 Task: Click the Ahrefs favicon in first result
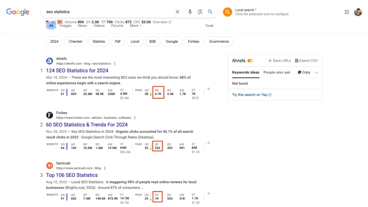(x=50, y=61)
